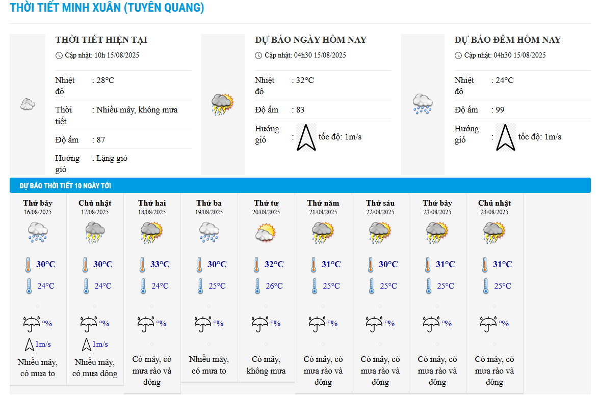
Task: Click the red thermometer icon for Thứ hai 18/08
Action: pos(143,265)
